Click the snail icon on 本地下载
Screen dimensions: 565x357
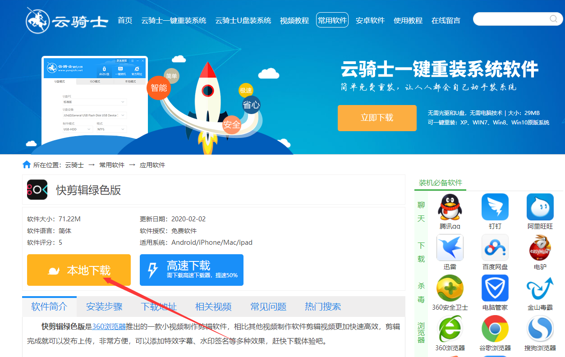tap(54, 270)
